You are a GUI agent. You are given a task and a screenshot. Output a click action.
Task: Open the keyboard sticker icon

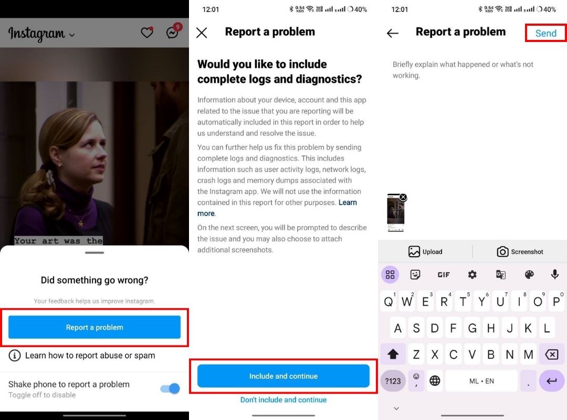415,275
